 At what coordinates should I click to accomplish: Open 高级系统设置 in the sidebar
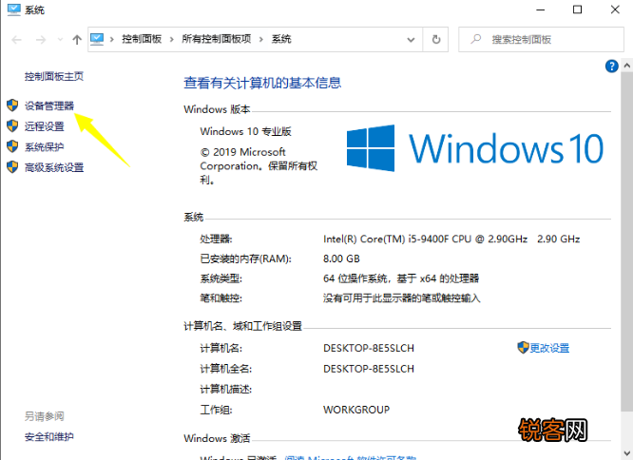54,168
